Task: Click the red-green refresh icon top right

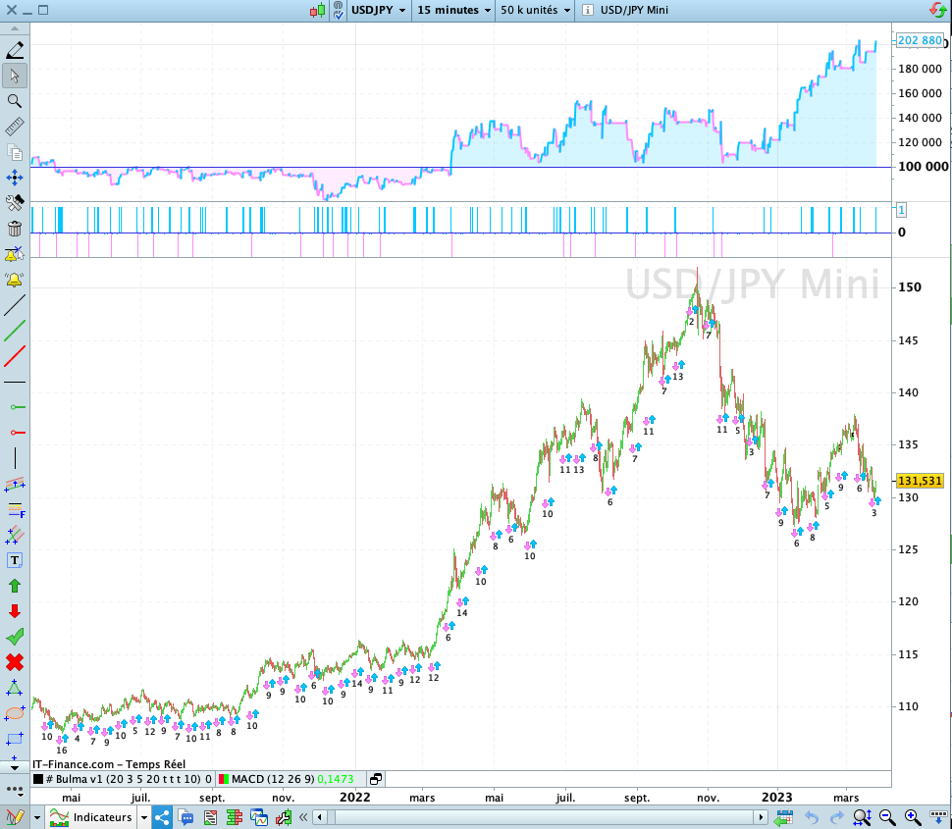Action: tap(938, 10)
